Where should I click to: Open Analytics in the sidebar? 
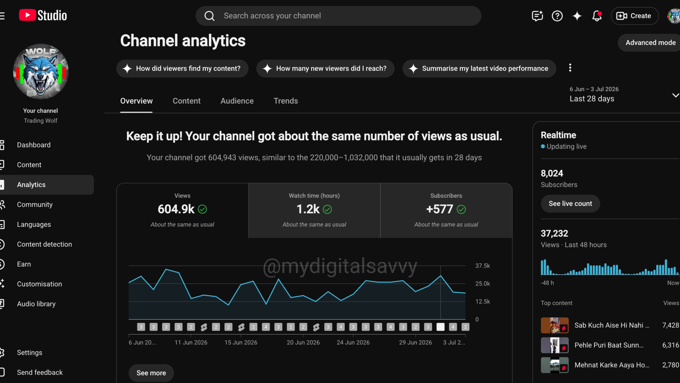coord(47,185)
